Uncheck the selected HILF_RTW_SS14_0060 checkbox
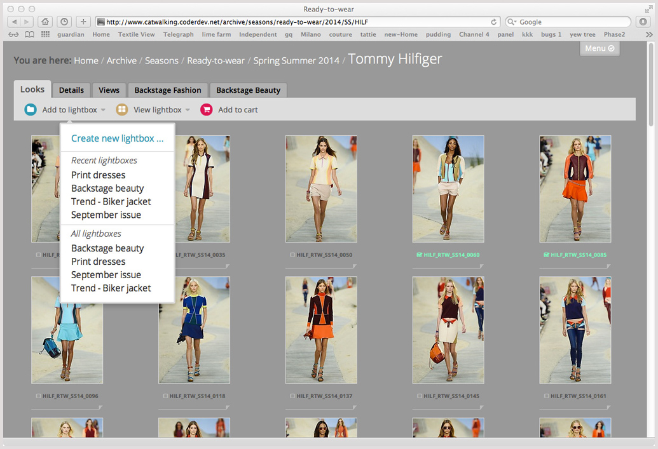Image resolution: width=658 pixels, height=449 pixels. pyautogui.click(x=419, y=255)
